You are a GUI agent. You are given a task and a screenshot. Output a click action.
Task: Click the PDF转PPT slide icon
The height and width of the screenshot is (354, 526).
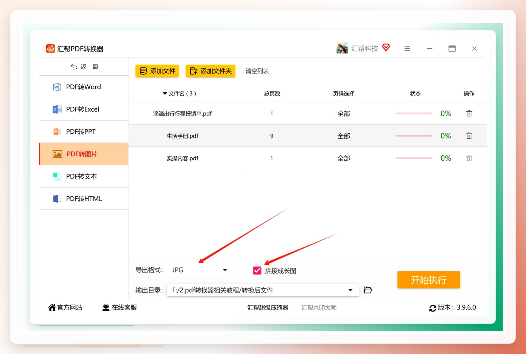coord(57,132)
